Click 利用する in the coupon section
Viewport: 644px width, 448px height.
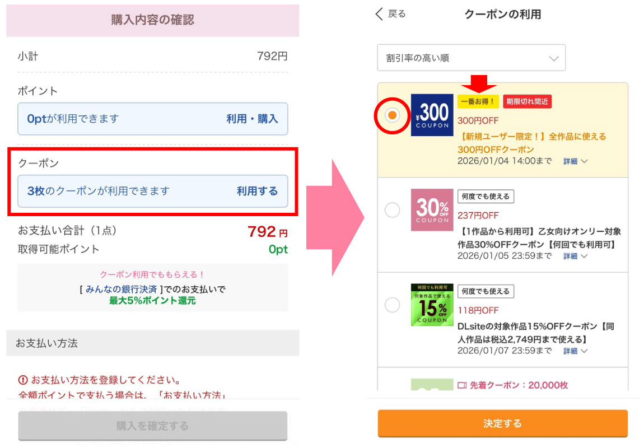point(257,191)
